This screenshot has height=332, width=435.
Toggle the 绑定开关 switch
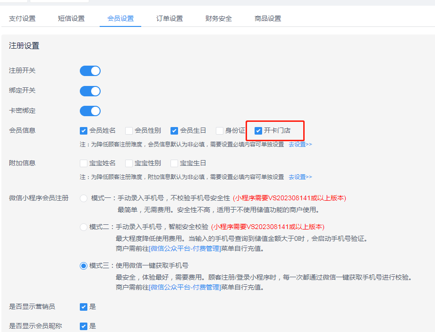90,91
